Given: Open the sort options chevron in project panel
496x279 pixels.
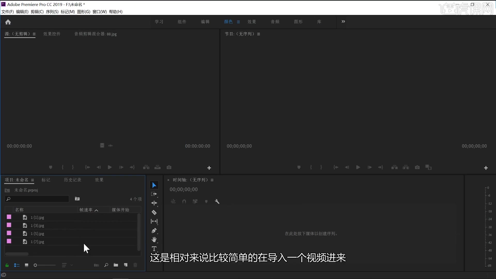Looking at the screenshot, I should coord(72,265).
